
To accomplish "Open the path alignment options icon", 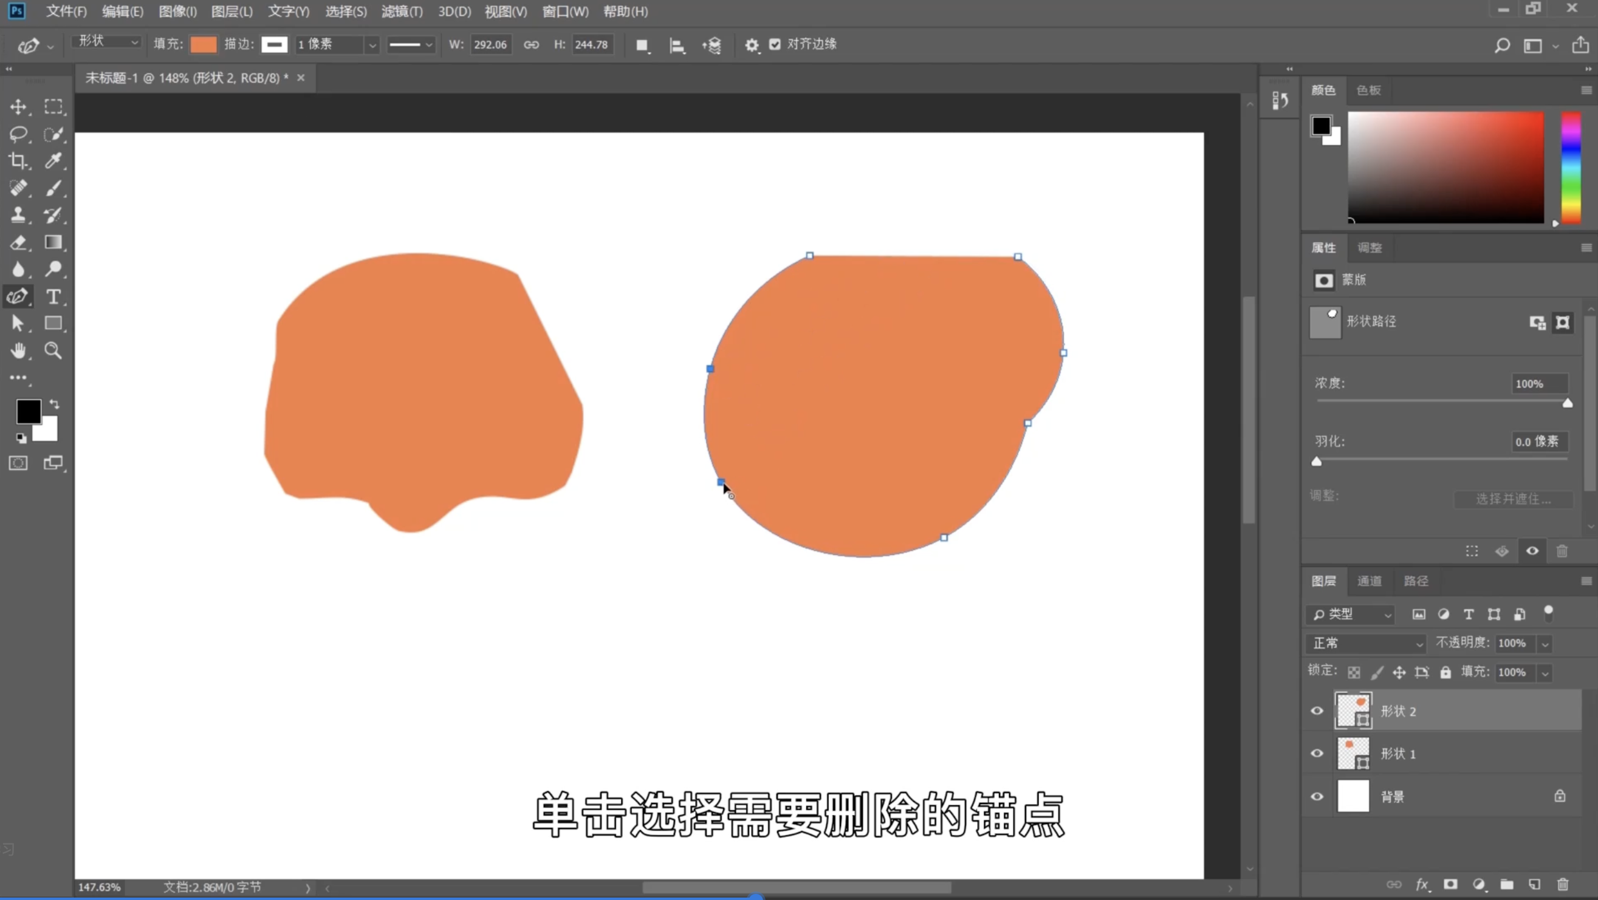I will click(677, 46).
